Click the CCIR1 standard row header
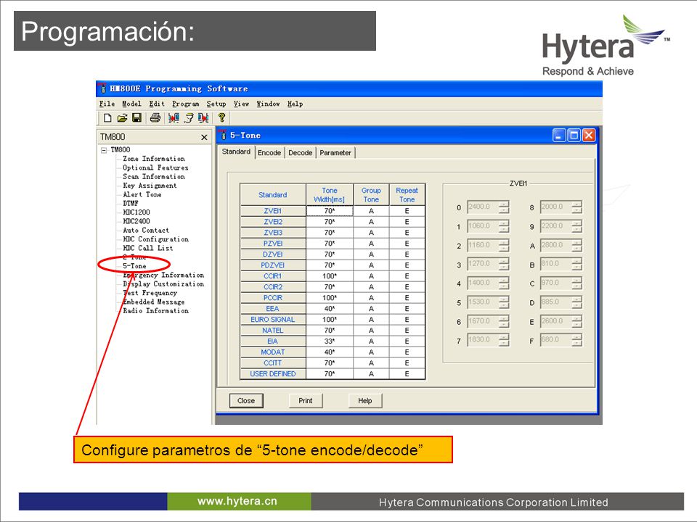 click(x=273, y=276)
